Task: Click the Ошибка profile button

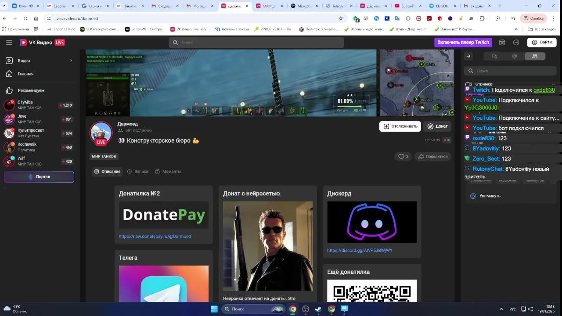Action: pyautogui.click(x=533, y=18)
